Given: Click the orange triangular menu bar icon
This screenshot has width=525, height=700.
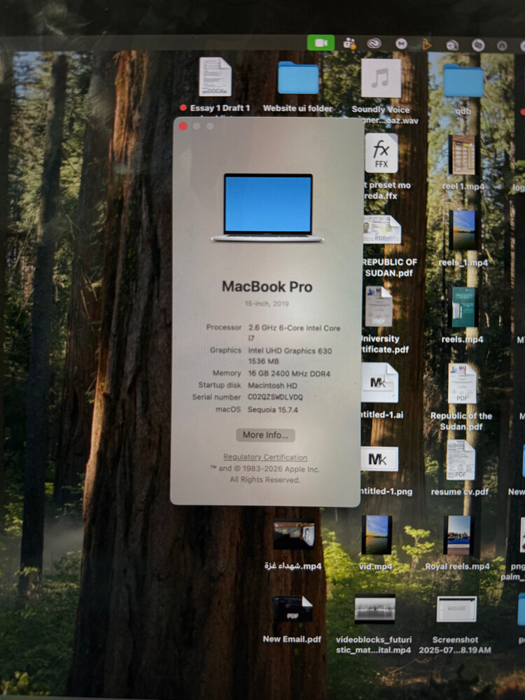Looking at the screenshot, I should (x=426, y=44).
